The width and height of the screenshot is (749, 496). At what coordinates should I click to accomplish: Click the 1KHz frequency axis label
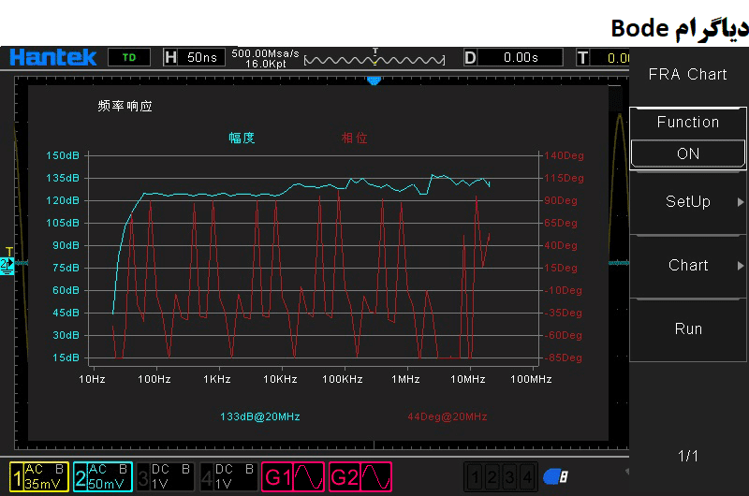point(217,380)
